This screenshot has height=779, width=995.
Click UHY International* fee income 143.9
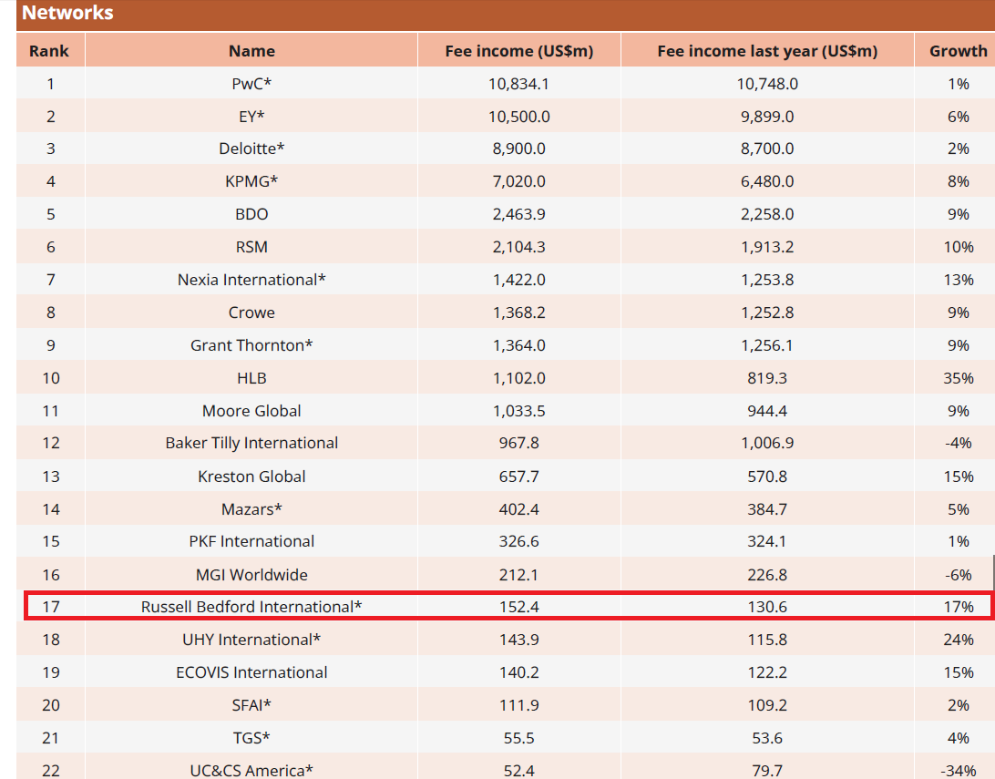tap(519, 640)
